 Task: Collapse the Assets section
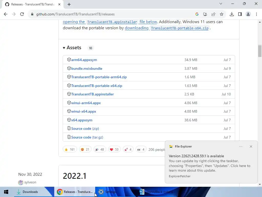pyautogui.click(x=72, y=48)
